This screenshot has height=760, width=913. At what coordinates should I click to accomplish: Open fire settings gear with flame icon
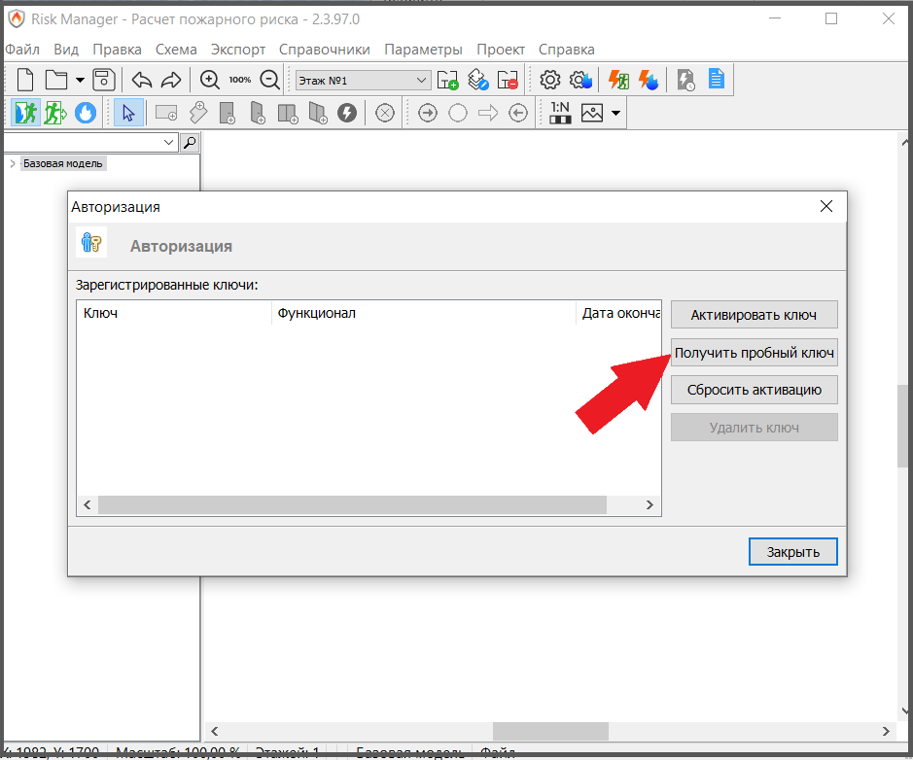(580, 80)
